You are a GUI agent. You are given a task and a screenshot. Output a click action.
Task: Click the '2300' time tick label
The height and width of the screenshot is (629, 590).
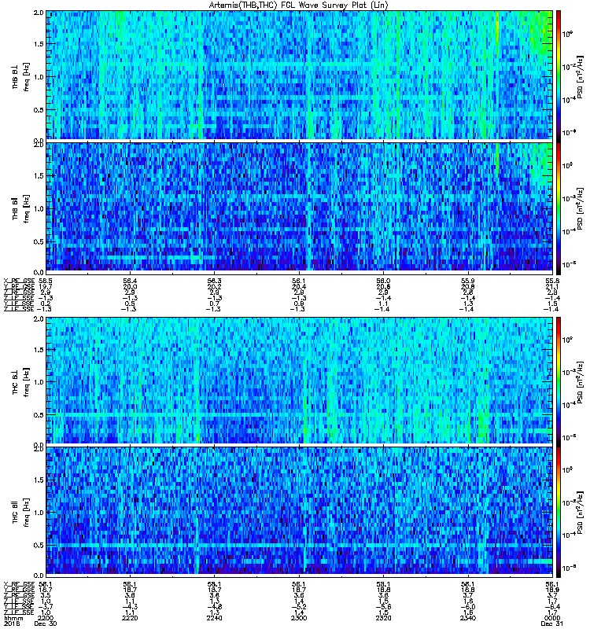[299, 618]
